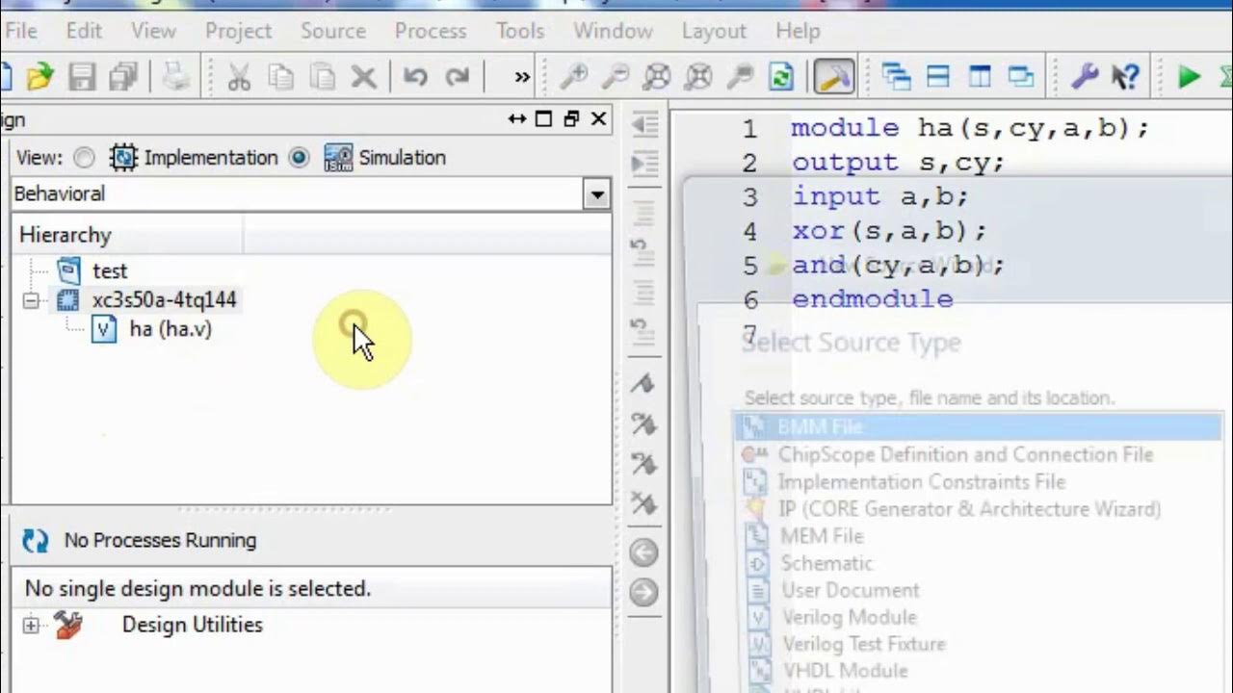
Task: Click the decrease indent icon in editor sidebar
Action: [x=644, y=124]
